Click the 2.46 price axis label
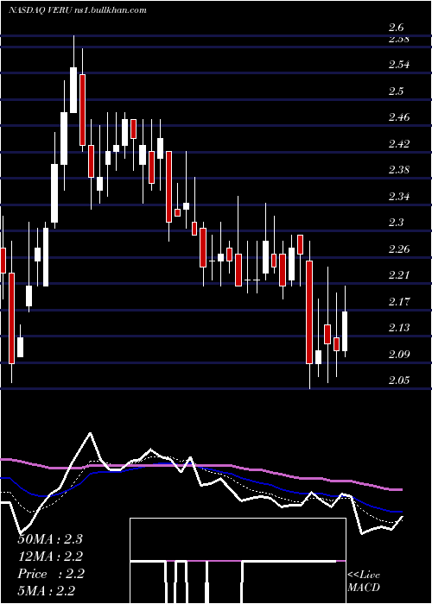432x604 pixels. (x=399, y=117)
